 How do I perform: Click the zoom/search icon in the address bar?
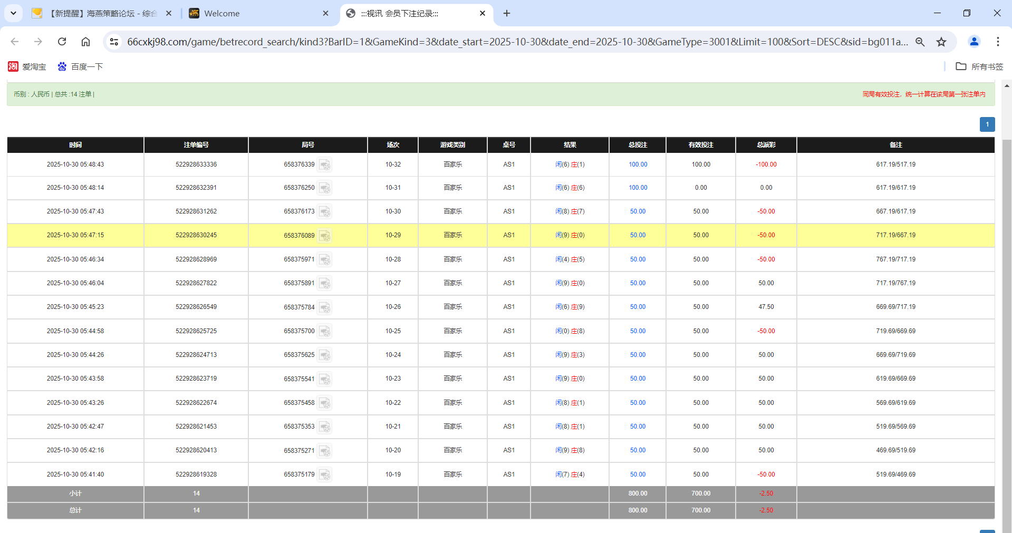920,42
